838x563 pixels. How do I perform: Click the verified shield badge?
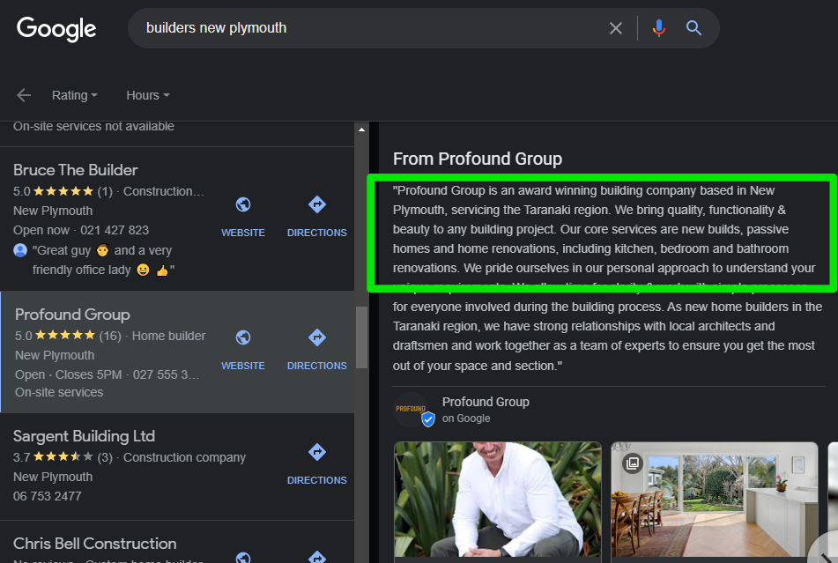pos(428,419)
